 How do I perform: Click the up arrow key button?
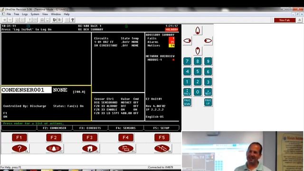[198, 30]
